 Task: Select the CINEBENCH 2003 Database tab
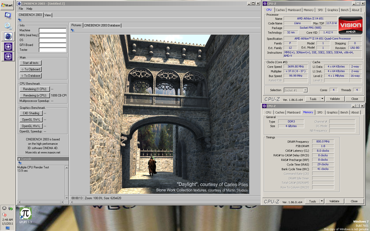(102, 25)
